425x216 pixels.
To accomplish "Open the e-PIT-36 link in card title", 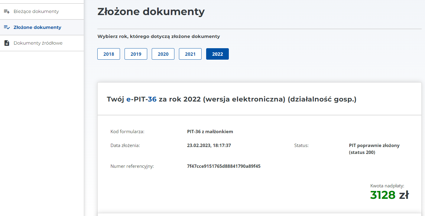I will 141,99.
